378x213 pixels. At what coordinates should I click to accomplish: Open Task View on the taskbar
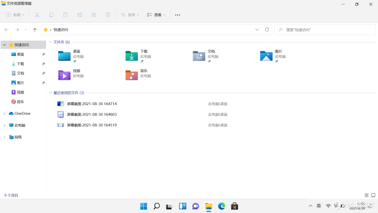click(169, 206)
